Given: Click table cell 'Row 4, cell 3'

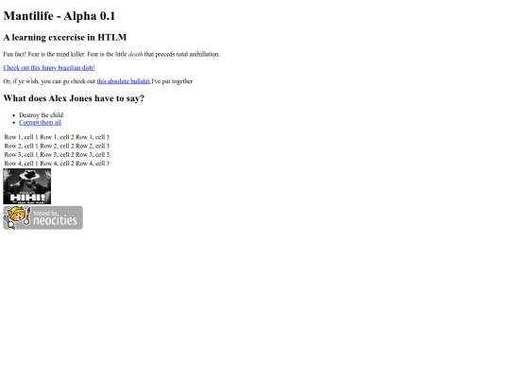Looking at the screenshot, I should click(93, 164).
